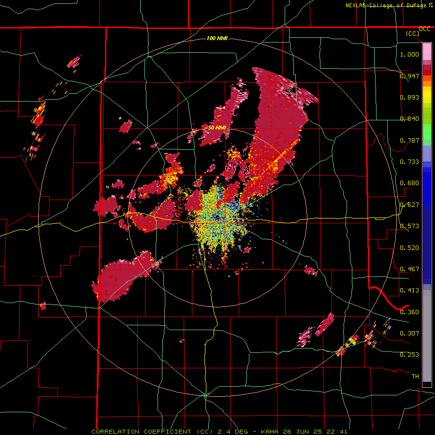Select the 0.307 scale value
435x435 pixels.
tap(409, 333)
